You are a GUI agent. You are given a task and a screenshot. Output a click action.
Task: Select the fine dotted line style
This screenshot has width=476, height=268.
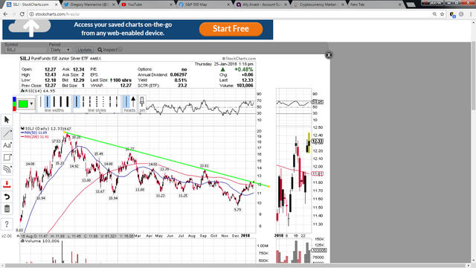pyautogui.click(x=103, y=102)
